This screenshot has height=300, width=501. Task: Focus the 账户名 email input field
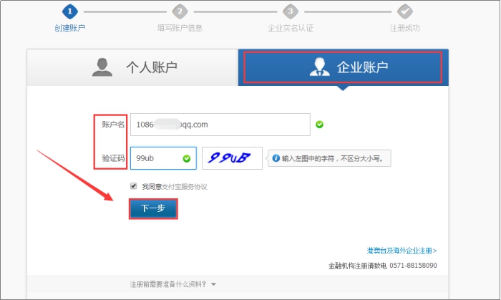point(220,124)
